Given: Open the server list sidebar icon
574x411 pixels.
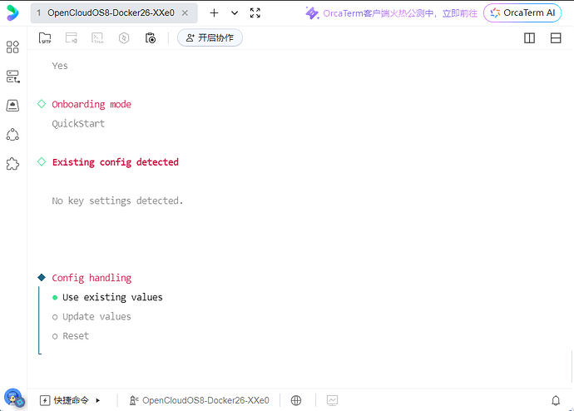Looking at the screenshot, I should point(12,77).
